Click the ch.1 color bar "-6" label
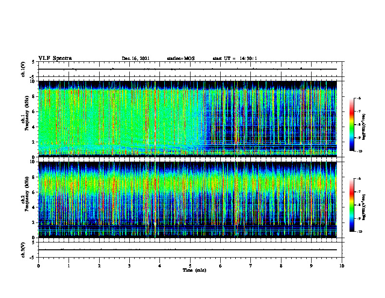The width and height of the screenshot is (385, 298). pyautogui.click(x=359, y=98)
